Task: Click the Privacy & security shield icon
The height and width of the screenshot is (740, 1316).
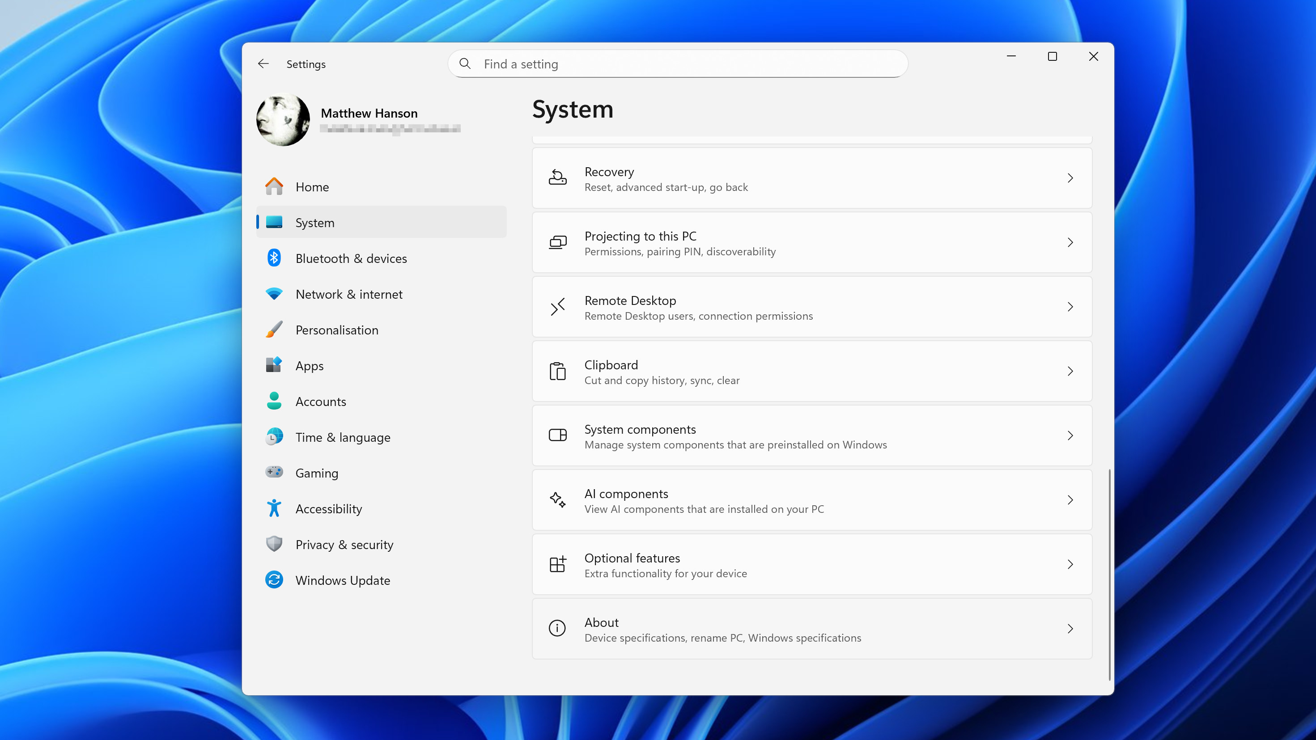Action: coord(274,545)
